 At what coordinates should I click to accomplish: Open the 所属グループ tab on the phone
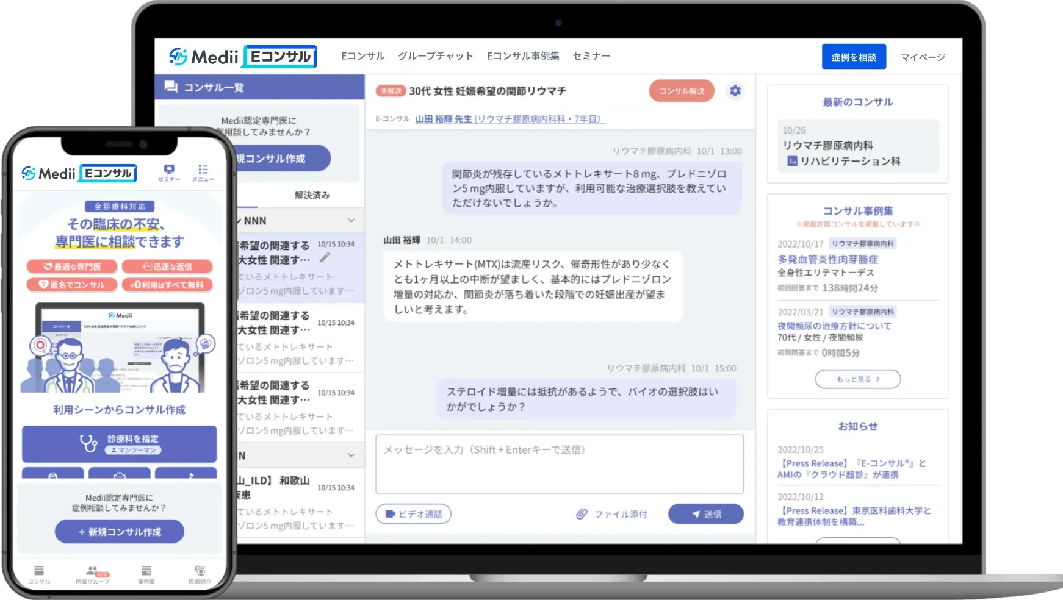click(92, 574)
